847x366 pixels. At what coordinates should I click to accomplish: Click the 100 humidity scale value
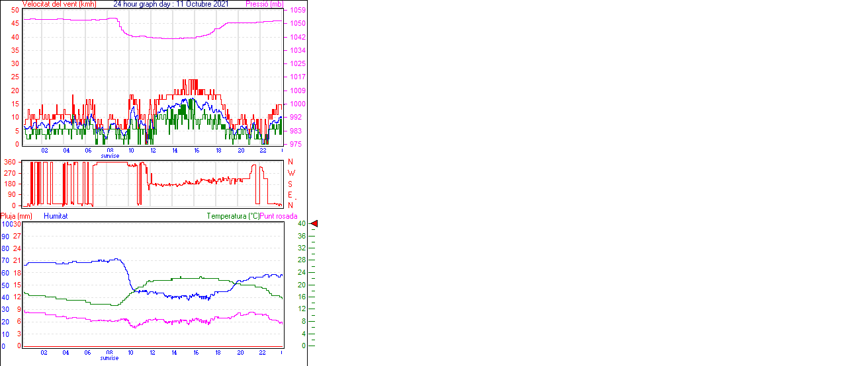(7, 224)
